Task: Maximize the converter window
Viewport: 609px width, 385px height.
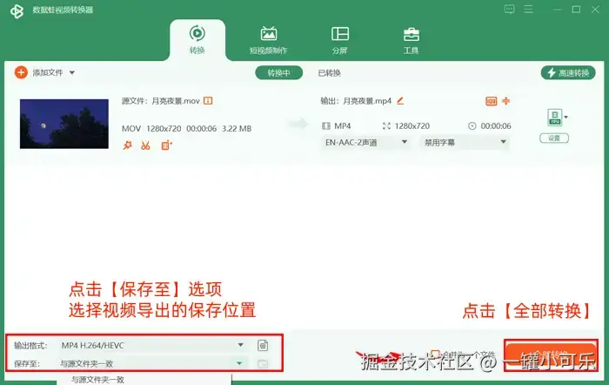Action: click(x=576, y=9)
